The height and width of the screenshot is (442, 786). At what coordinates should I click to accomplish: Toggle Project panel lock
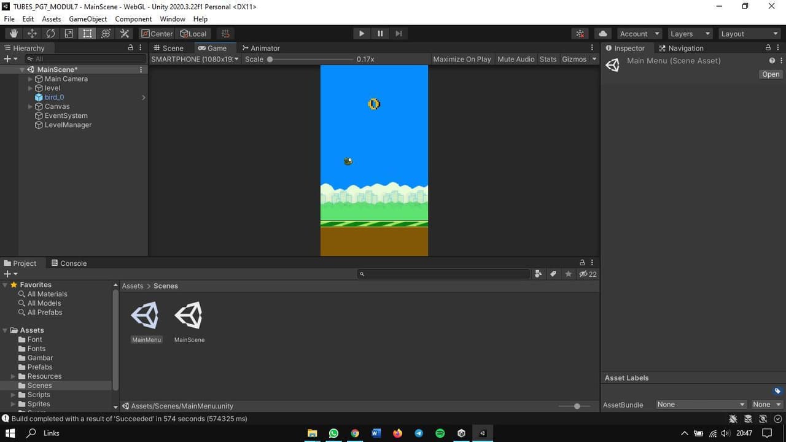pyautogui.click(x=582, y=263)
